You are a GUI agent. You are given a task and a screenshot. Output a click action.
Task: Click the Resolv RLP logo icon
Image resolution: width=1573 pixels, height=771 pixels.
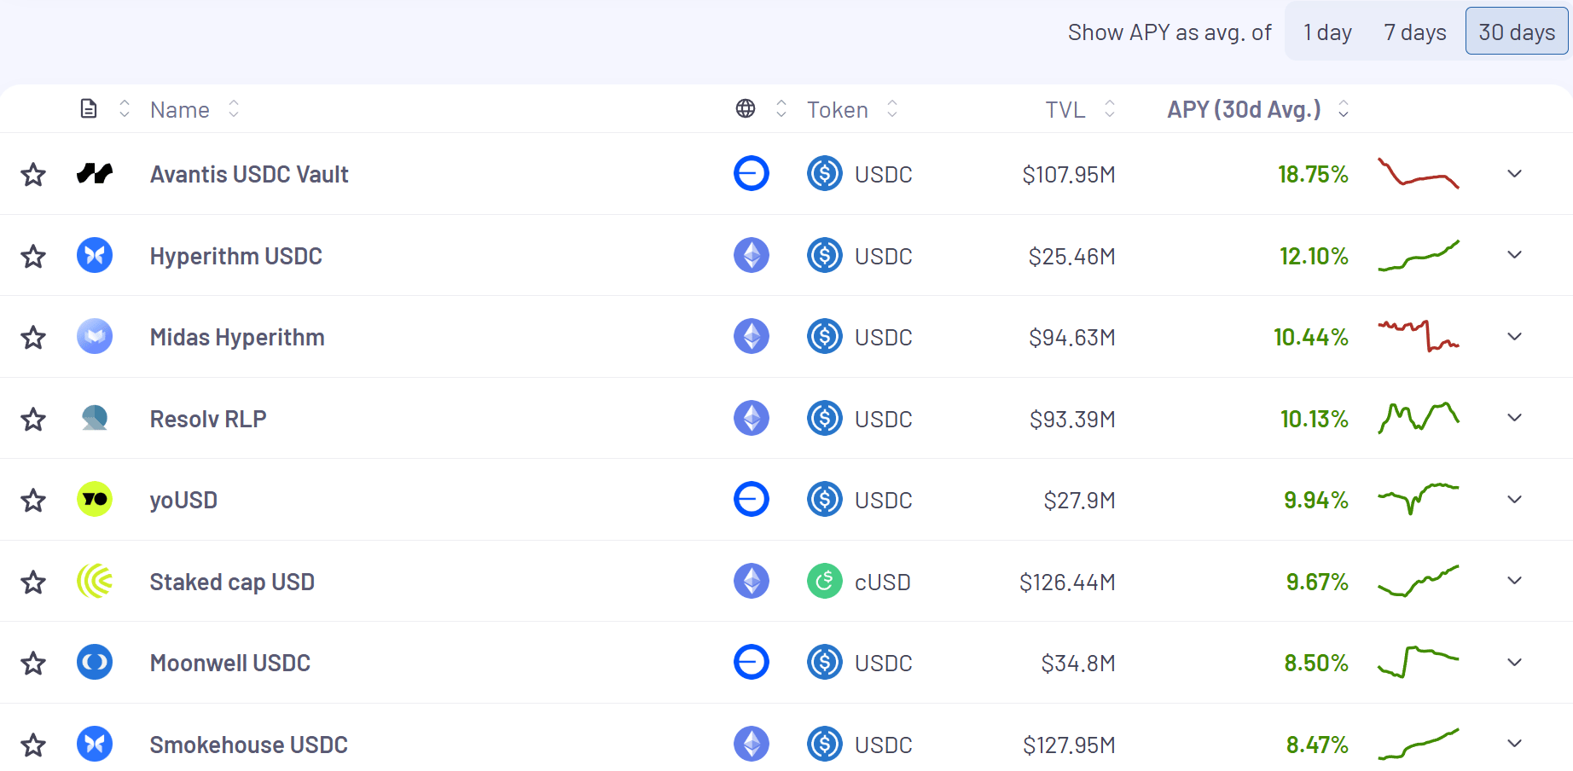click(x=95, y=419)
